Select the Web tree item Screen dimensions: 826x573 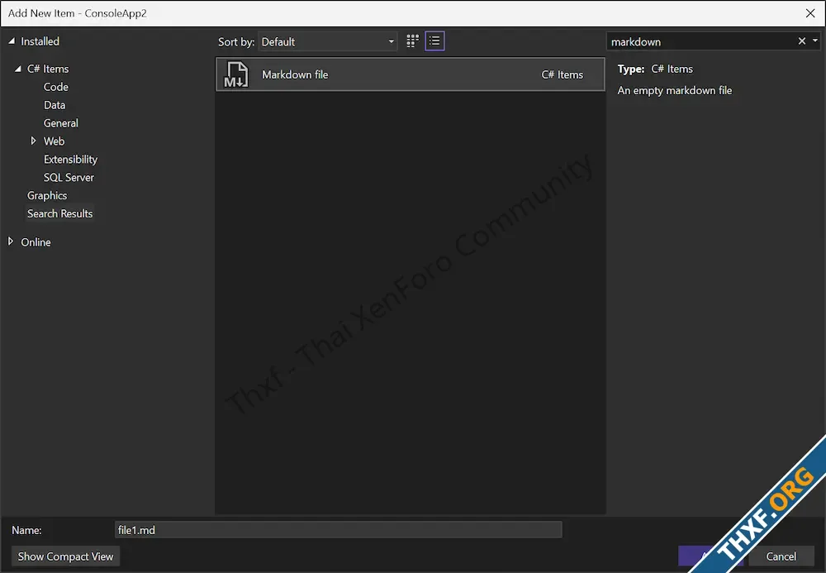tap(54, 141)
